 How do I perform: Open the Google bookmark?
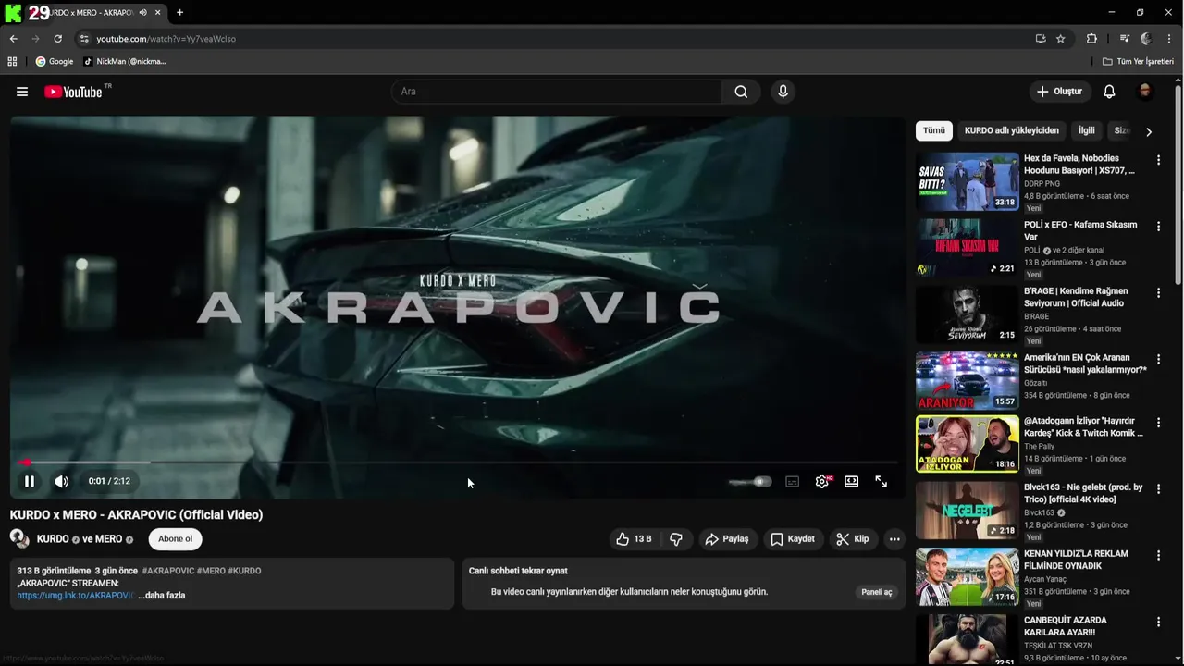click(x=55, y=61)
